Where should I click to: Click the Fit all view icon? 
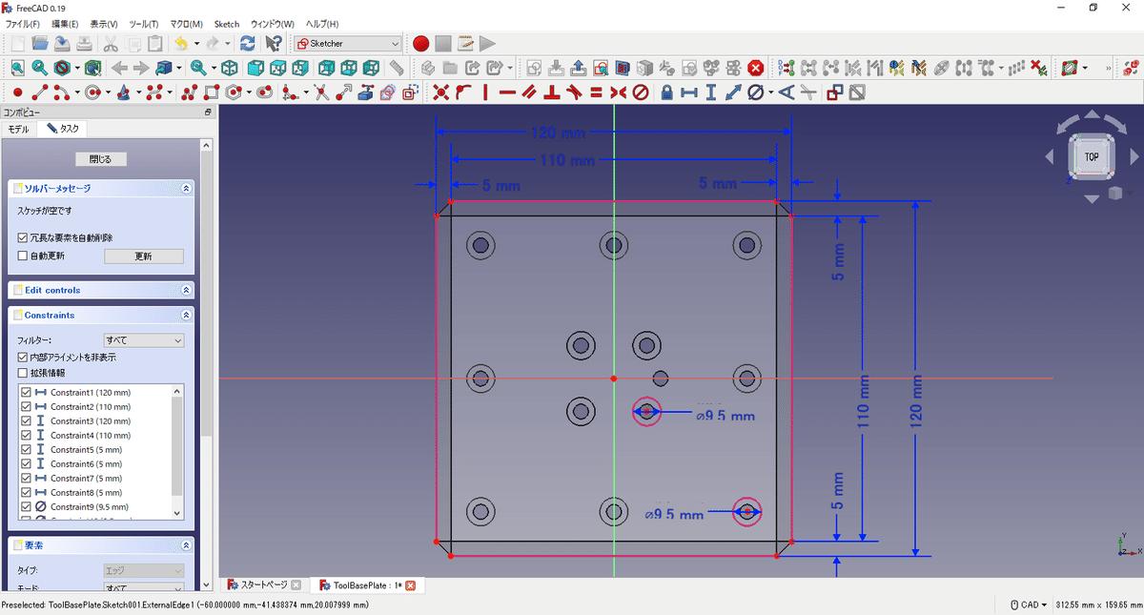[18, 68]
